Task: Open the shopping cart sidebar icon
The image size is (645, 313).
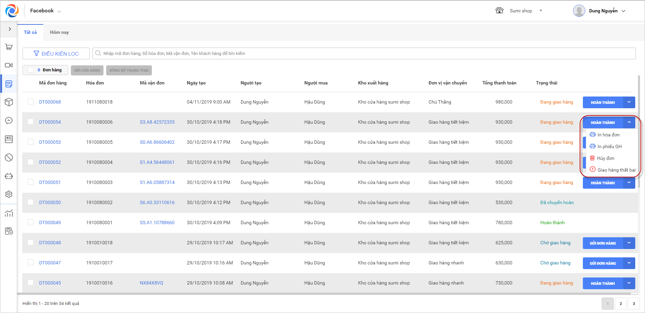Action: [9, 47]
